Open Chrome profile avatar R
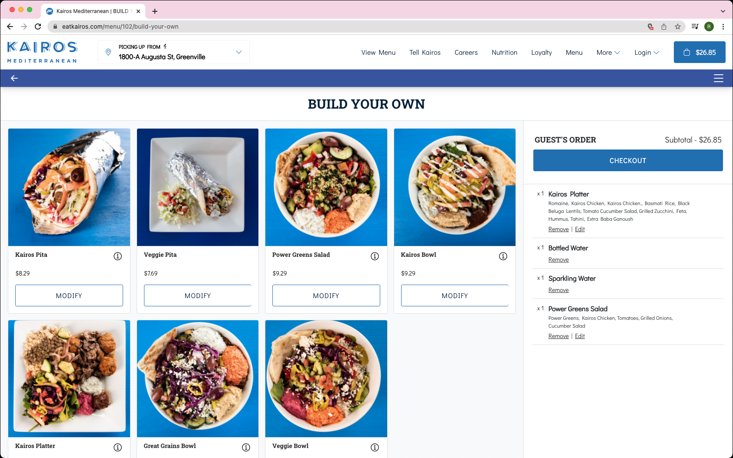Screen dimensions: 733x458 click(x=709, y=27)
